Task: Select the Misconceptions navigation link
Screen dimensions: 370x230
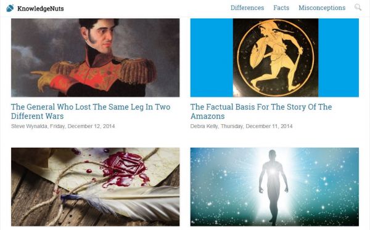Action: click(x=322, y=8)
